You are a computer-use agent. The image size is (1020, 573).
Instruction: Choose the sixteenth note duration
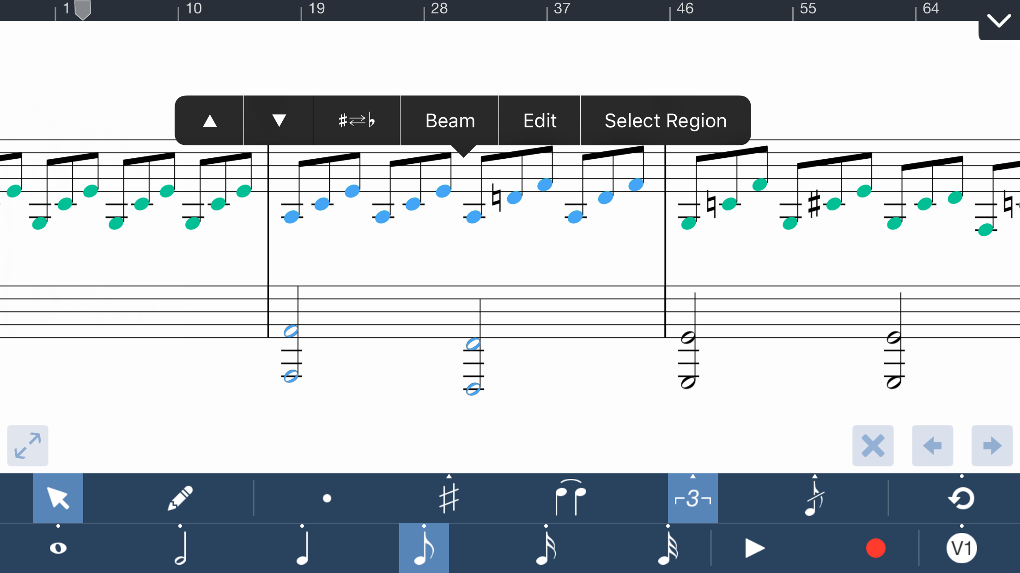546,548
